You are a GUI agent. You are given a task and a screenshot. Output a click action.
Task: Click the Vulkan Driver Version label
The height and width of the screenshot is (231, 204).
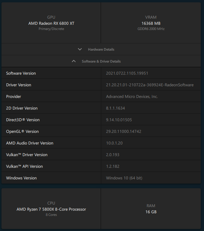27,155
